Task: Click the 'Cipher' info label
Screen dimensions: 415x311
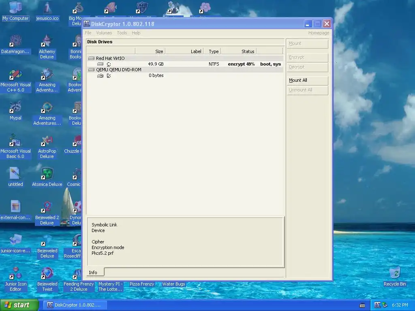Action: (x=98, y=242)
